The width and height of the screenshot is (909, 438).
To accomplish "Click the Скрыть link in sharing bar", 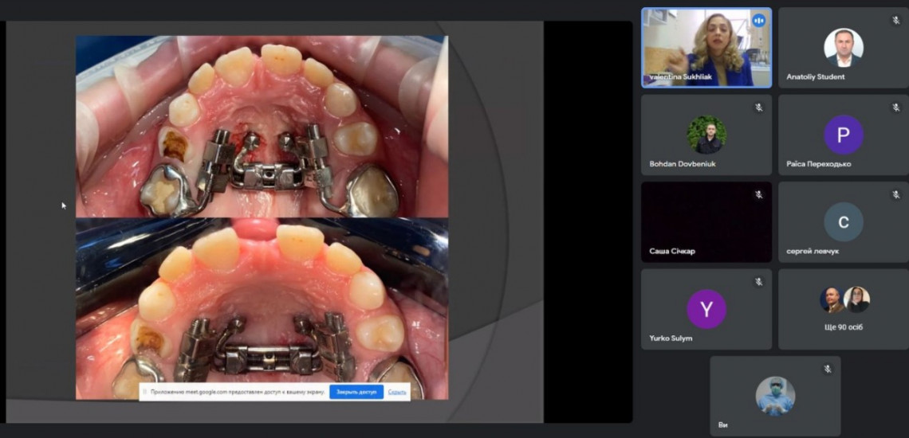I will click(397, 393).
